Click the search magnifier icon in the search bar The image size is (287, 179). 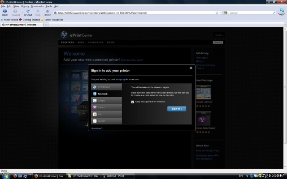coord(274,13)
